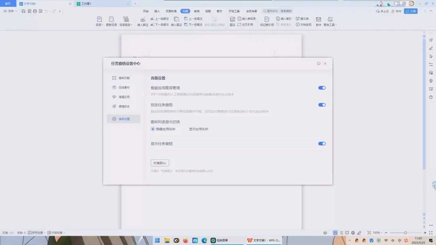Click the 未上云 cloud status button
Viewport: 436px width, 245px height.
382,11
